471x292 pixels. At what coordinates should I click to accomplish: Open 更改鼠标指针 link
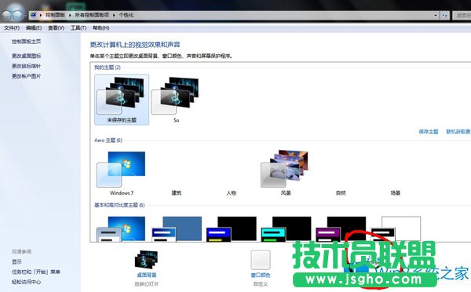[26, 66]
